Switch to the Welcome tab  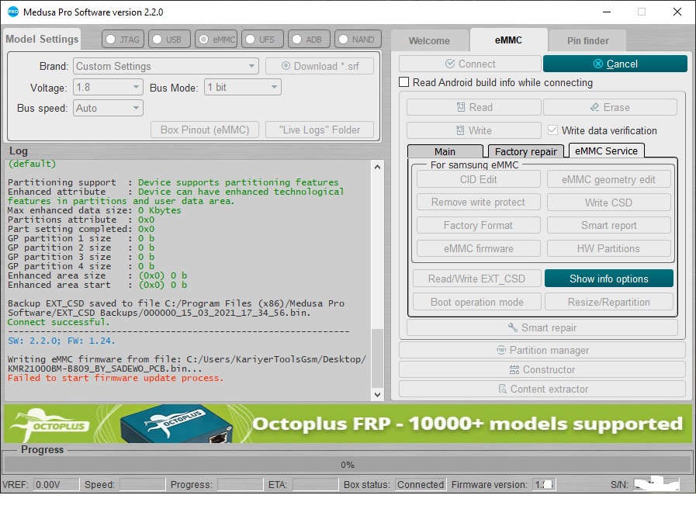coord(429,41)
